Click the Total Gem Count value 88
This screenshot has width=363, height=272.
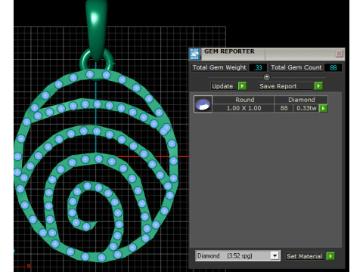[x=333, y=67]
